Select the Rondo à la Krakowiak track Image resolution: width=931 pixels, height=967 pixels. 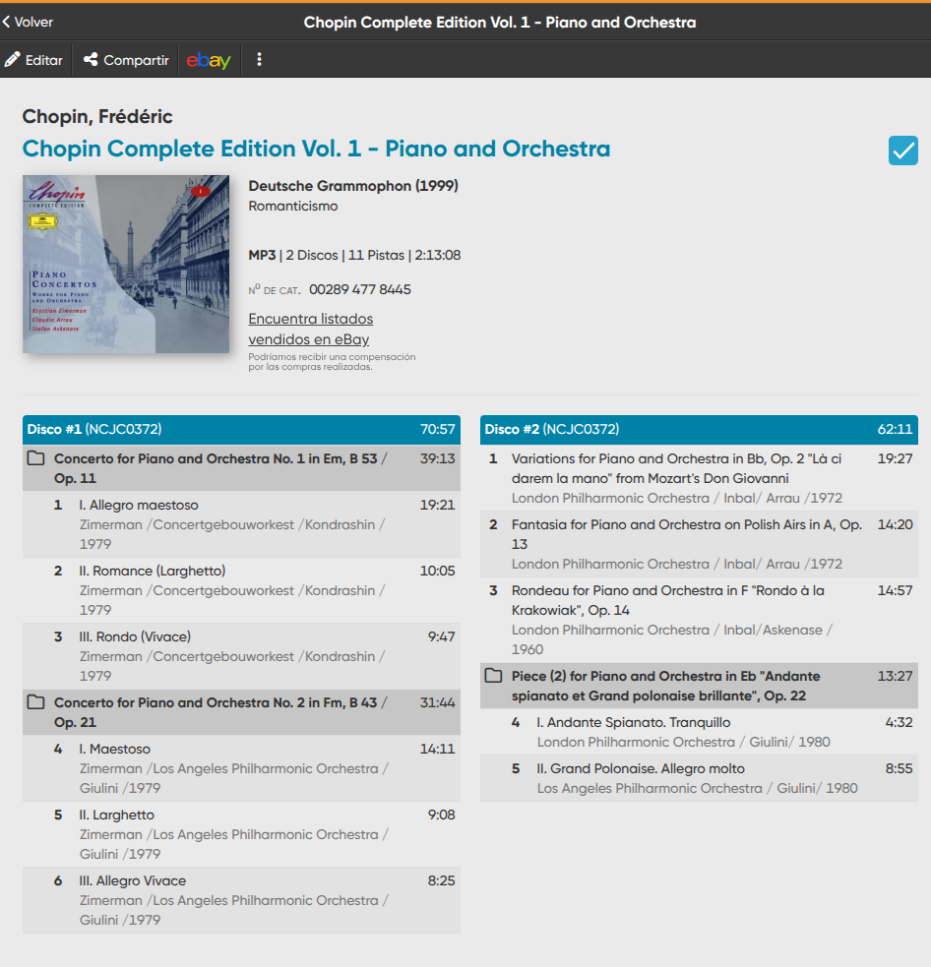699,620
